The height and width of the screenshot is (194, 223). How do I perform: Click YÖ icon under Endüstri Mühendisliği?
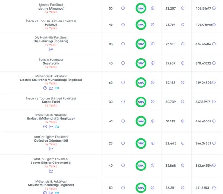[57, 127]
